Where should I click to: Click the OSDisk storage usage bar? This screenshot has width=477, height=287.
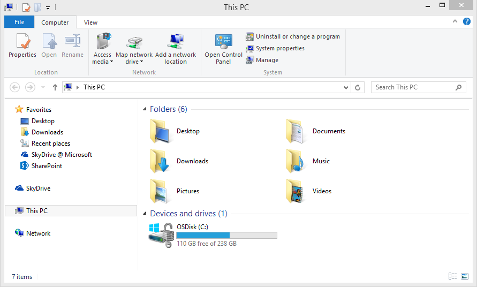[226, 235]
